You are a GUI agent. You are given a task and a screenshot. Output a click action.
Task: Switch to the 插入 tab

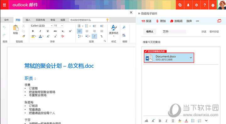pyautogui.click(x=28, y=20)
